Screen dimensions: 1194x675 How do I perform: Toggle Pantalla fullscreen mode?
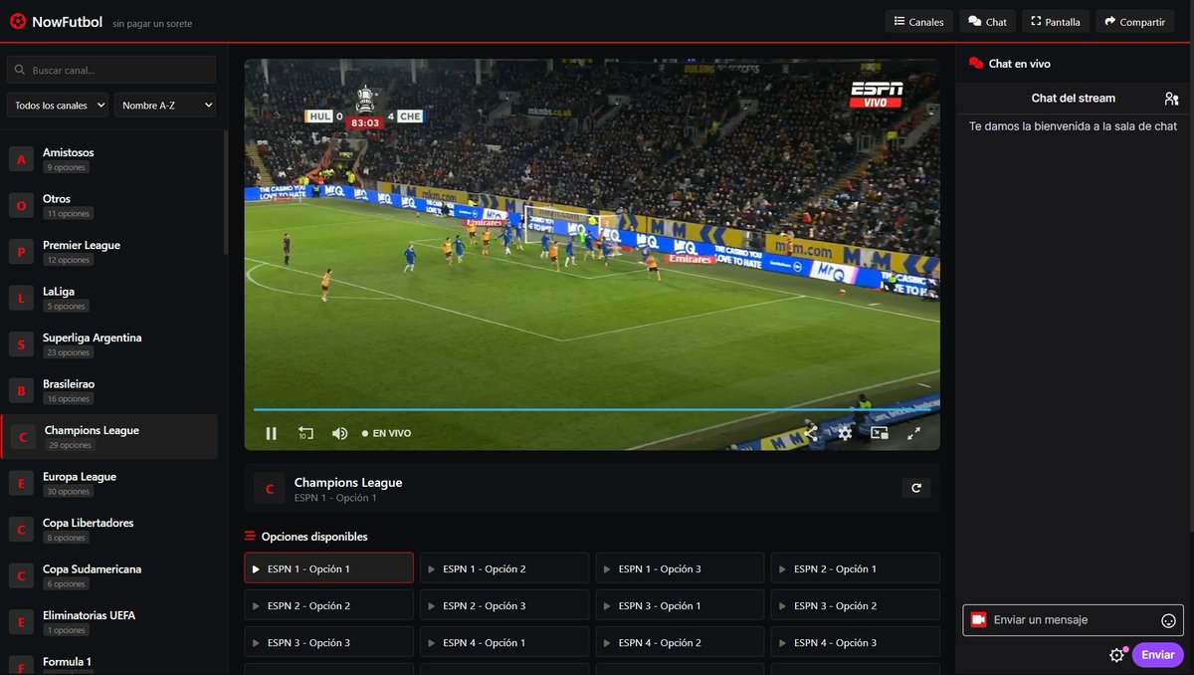(x=1056, y=21)
